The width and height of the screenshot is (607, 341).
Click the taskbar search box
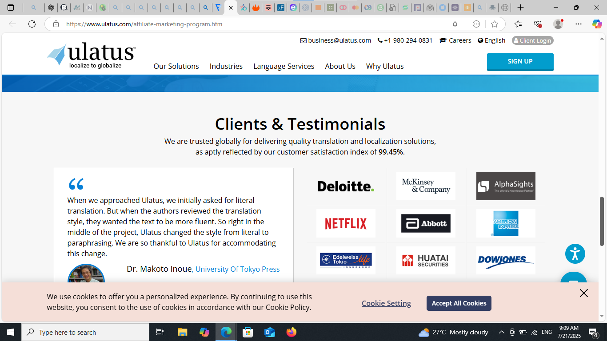point(85,332)
